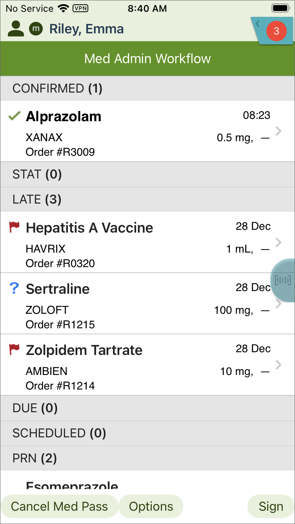Image resolution: width=295 pixels, height=524 pixels.
Task: Tap the patient name Riley, Emma
Action: pyautogui.click(x=86, y=29)
